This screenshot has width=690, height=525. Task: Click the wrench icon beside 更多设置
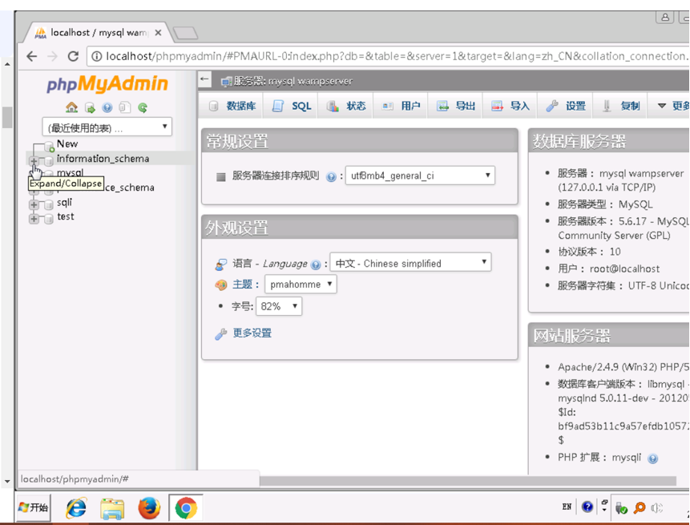pos(221,334)
